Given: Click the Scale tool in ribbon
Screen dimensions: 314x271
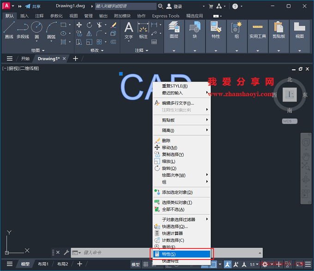Looking at the screenshot, I should (89, 42).
